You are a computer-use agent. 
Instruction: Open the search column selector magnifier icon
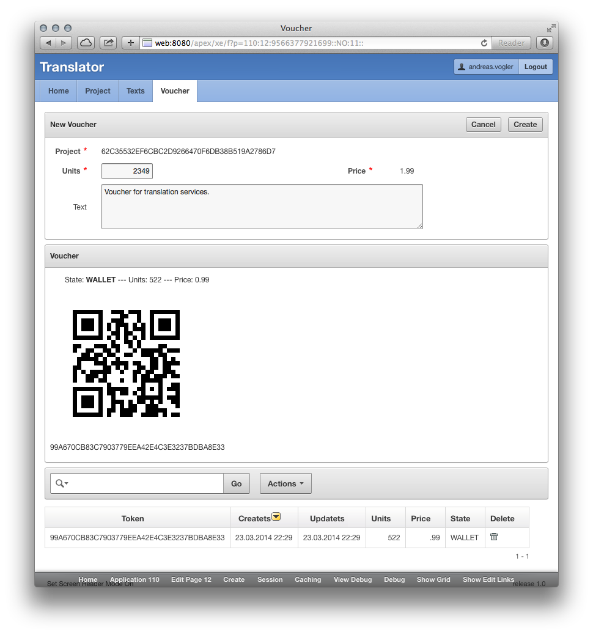pyautogui.click(x=62, y=483)
